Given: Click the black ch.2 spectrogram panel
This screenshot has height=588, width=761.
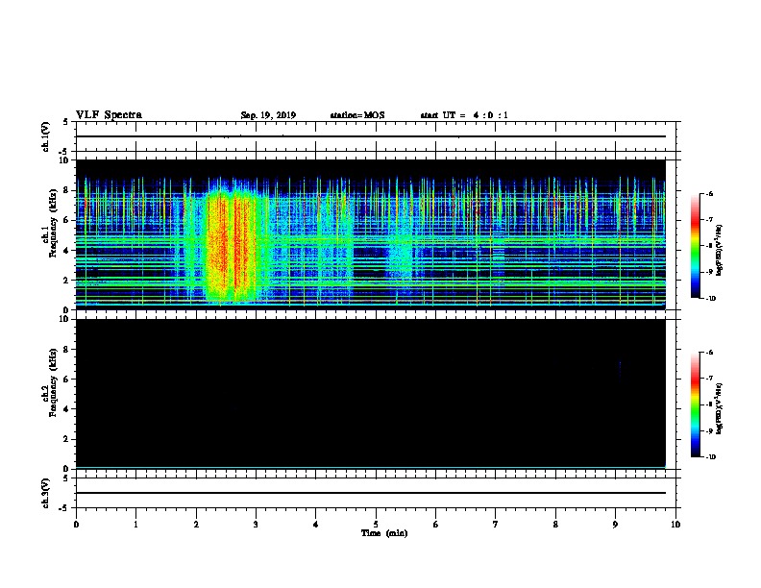Looking at the screenshot, I should 370,394.
